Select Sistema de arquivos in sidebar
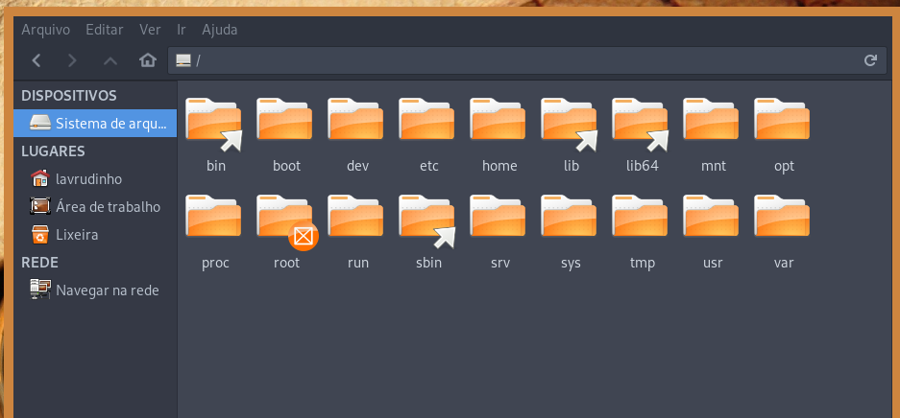Image resolution: width=900 pixels, height=418 pixels. pyautogui.click(x=96, y=123)
